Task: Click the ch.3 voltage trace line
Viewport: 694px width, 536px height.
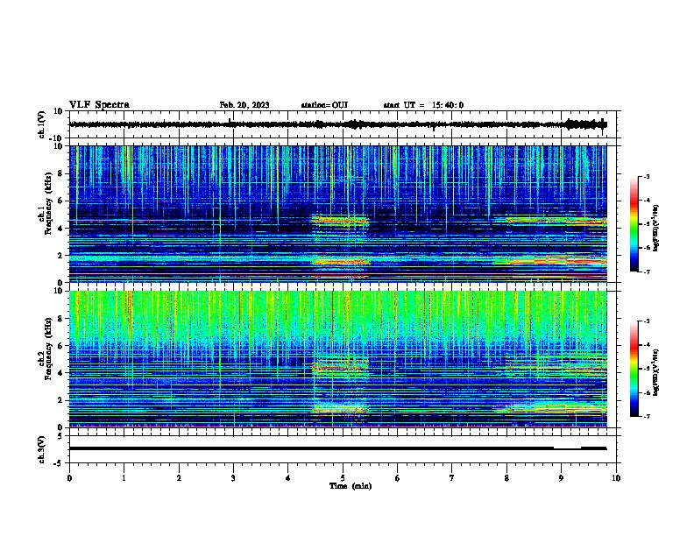Action: [x=337, y=448]
